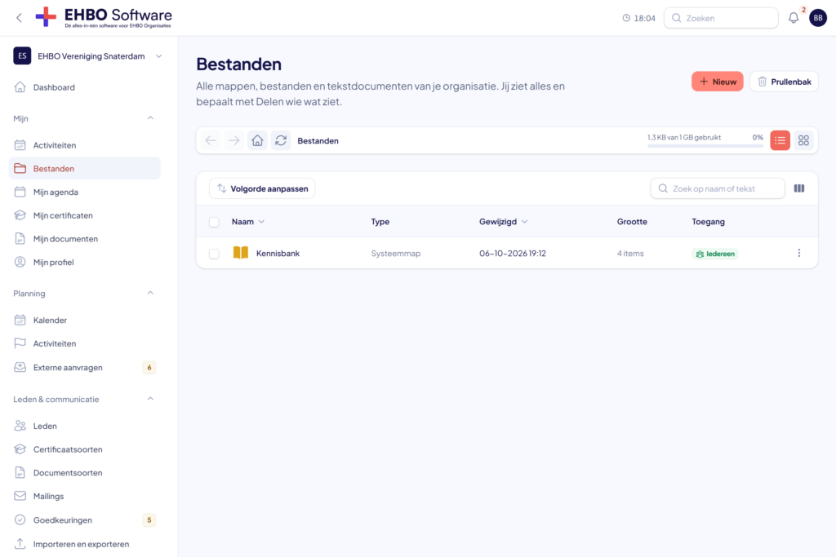Open Importeren en exporteren in the sidebar
Viewport: 836px width, 557px height.
[x=85, y=544]
